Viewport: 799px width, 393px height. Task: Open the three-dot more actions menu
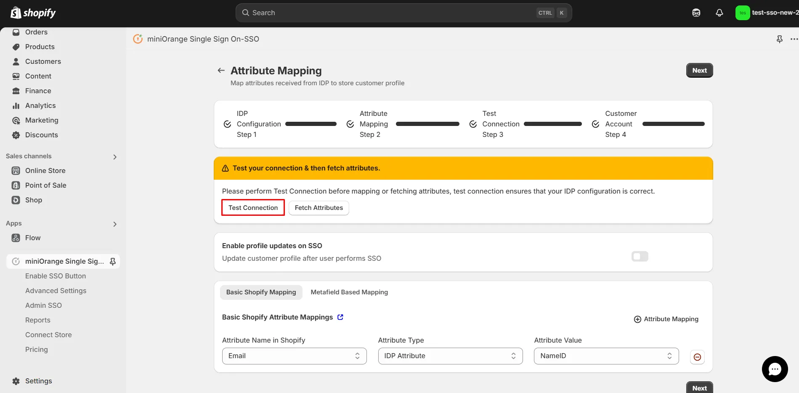pos(794,39)
